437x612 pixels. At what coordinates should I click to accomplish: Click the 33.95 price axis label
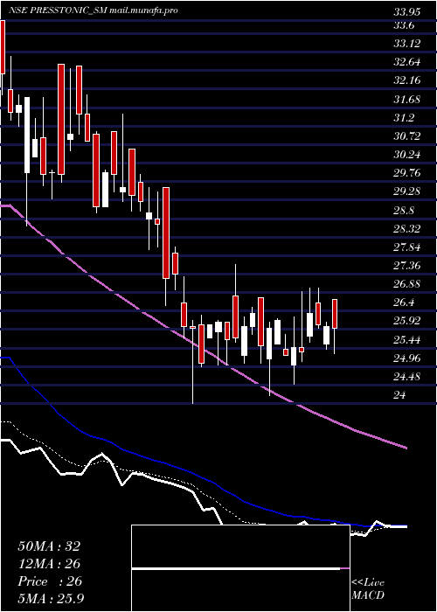coord(407,12)
